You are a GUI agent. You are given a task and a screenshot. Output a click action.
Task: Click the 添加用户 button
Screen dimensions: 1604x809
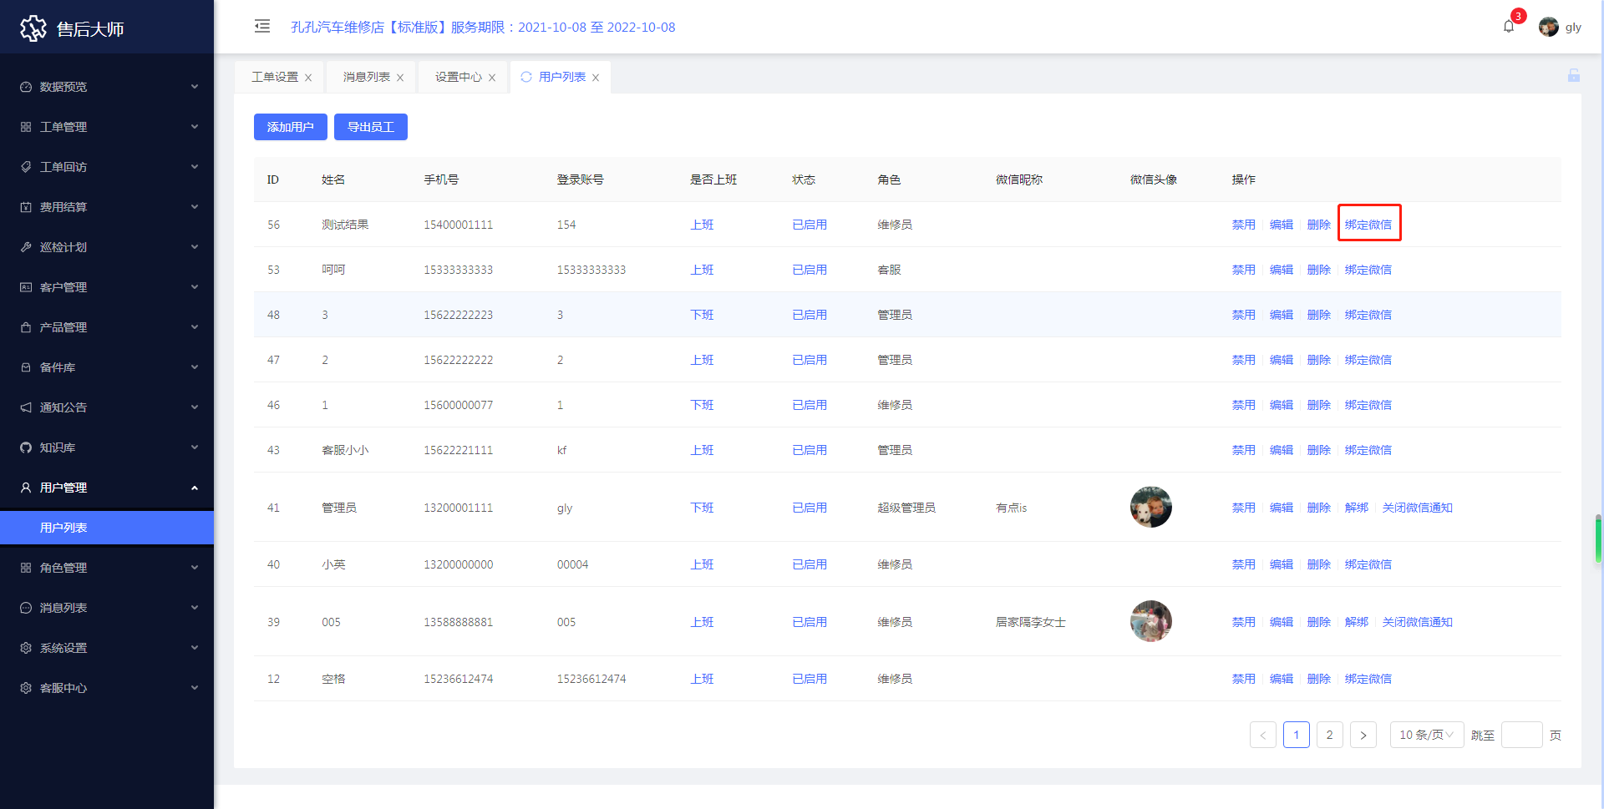(x=290, y=127)
